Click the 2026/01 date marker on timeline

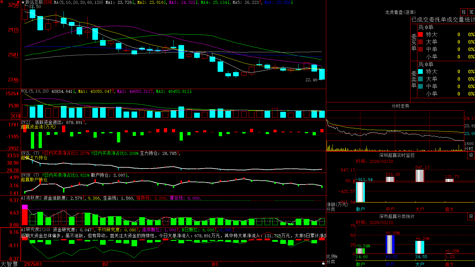[34, 264]
